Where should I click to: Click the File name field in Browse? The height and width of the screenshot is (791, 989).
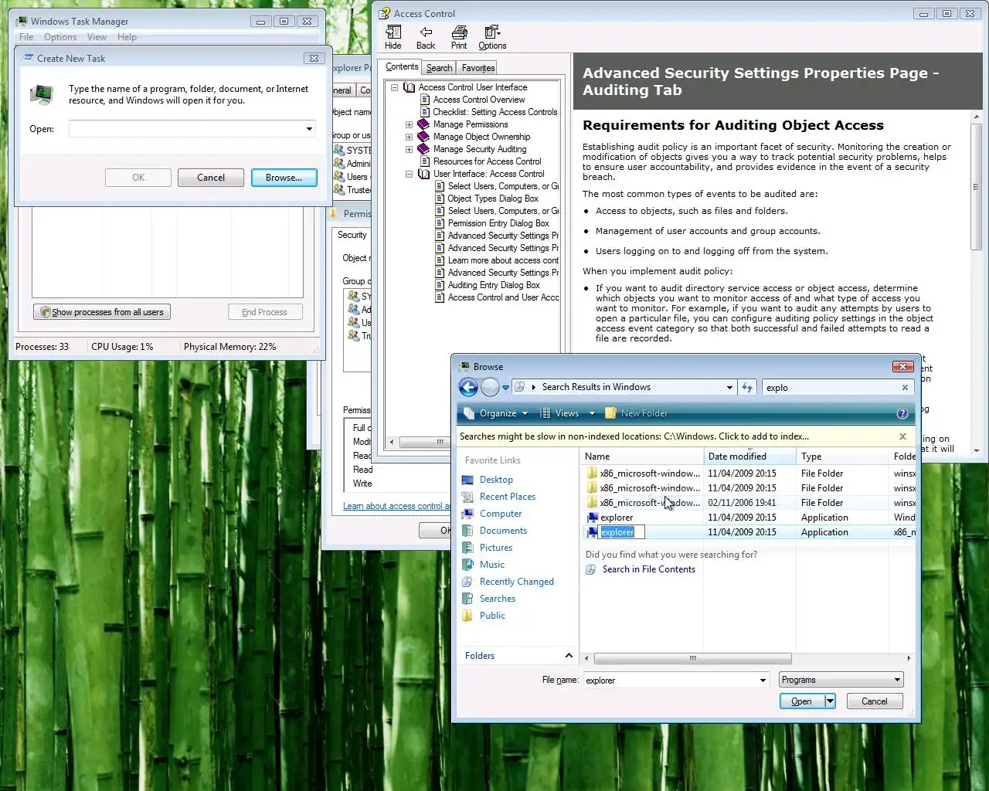pos(669,681)
